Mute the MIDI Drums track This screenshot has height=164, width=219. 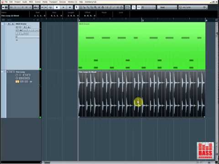click(9, 24)
